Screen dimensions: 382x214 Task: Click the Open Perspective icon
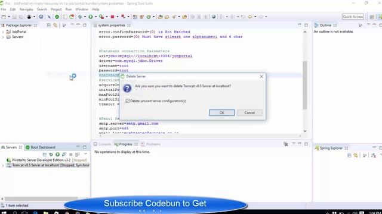372,17
